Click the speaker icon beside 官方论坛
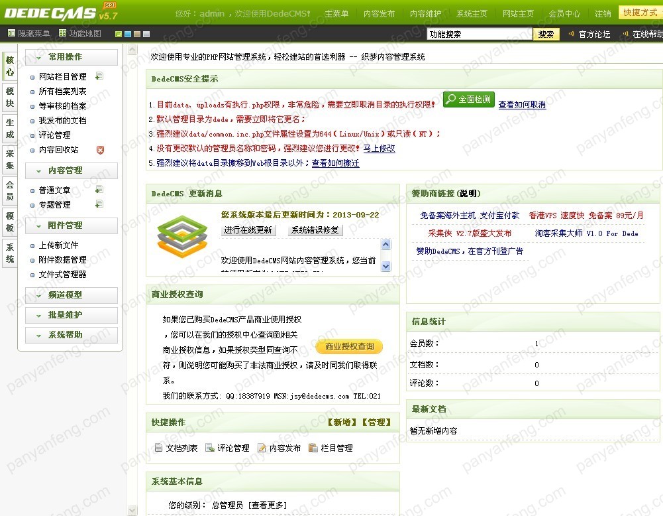 571,34
